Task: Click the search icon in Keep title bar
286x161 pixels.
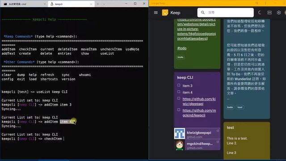Action: 257,3
